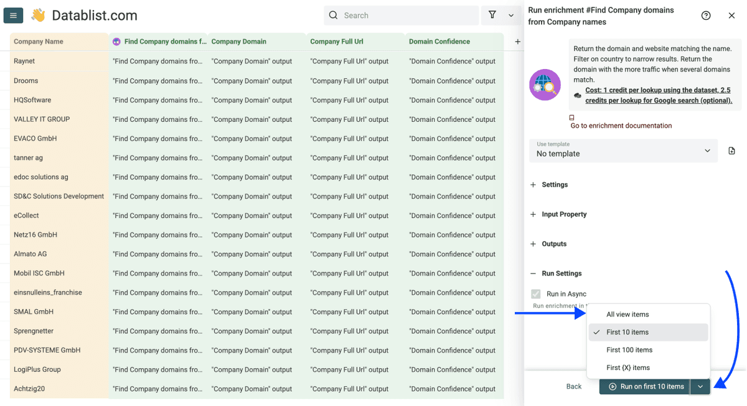Click the enrichment globe search icon
The height and width of the screenshot is (406, 747).
point(545,85)
